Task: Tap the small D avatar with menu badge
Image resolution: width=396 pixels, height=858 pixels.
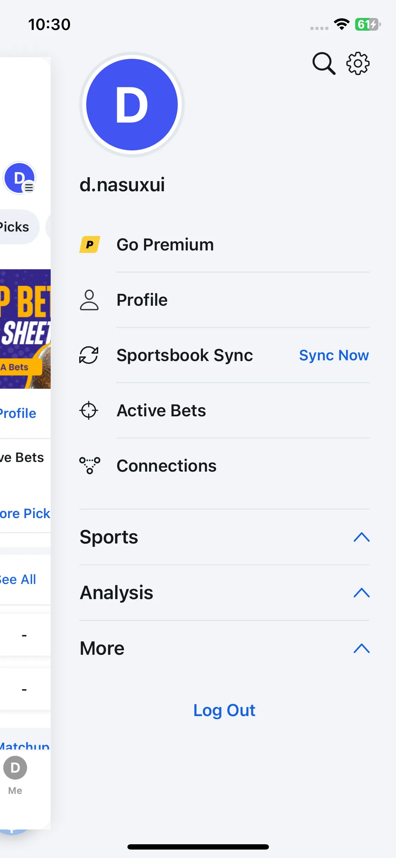Action: click(20, 178)
